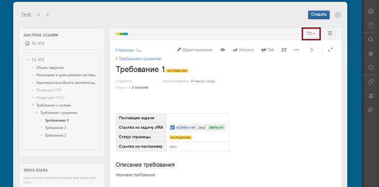The width and height of the screenshot is (379, 187).
Task: Click the Черновик требования paragraph
Action: [x=135, y=175]
